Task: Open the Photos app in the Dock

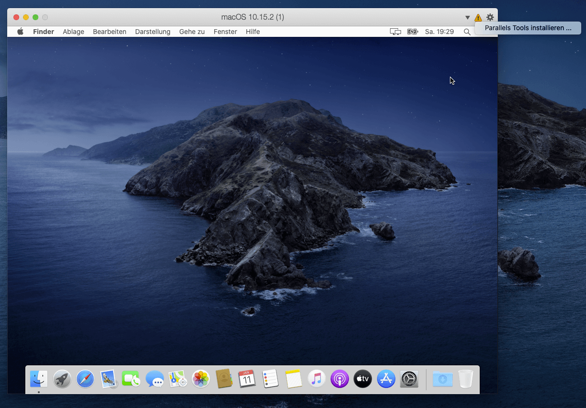Action: pos(201,379)
